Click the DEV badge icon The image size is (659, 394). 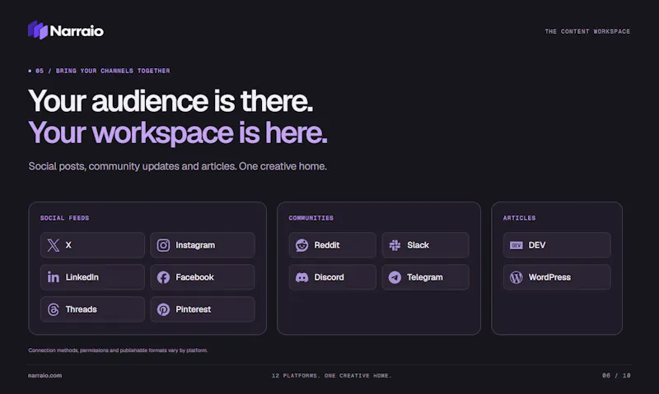pyautogui.click(x=516, y=245)
